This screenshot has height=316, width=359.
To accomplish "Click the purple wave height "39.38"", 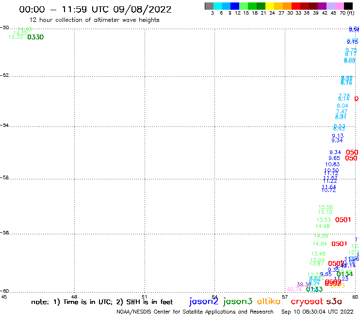I will (x=304, y=284).
